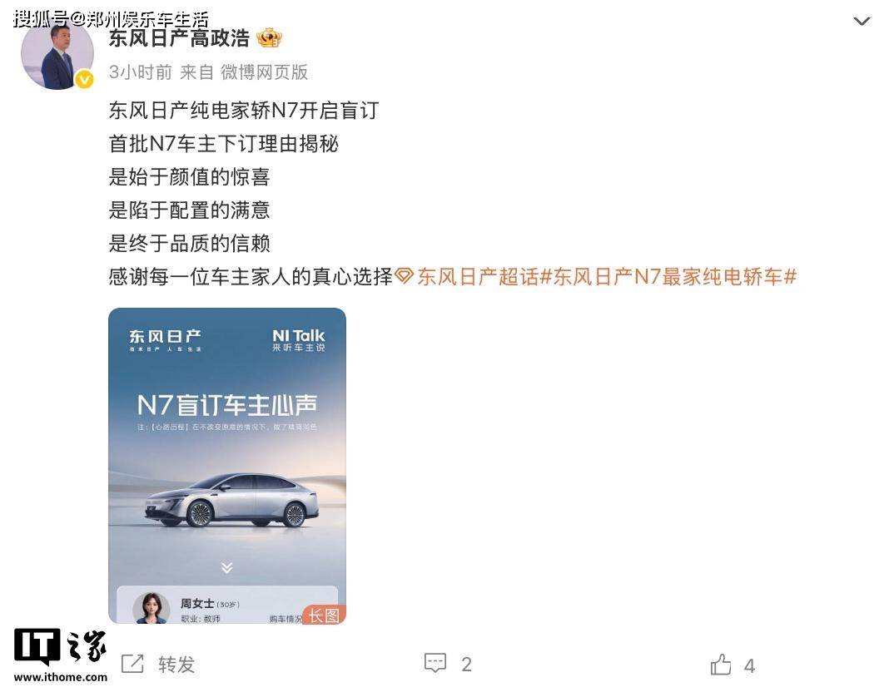Screen dimensions: 889x692
Task: Open the 东风日产超话 super topic
Action: point(478,276)
